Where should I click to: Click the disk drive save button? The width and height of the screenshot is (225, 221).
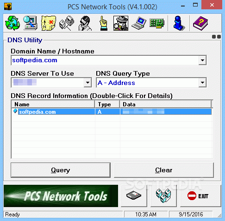click(134, 196)
